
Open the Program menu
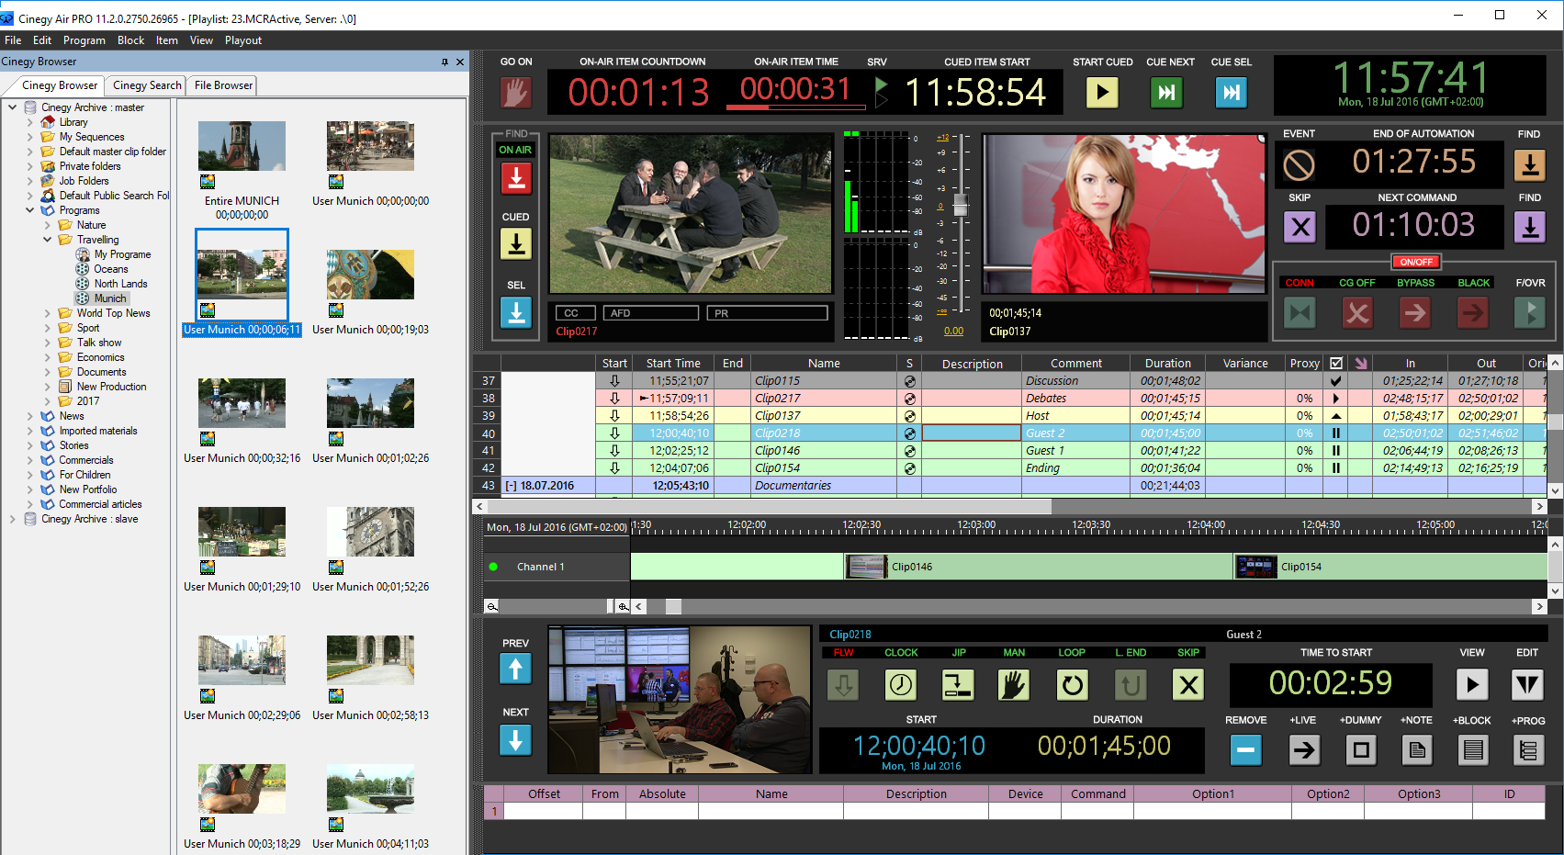pos(84,40)
